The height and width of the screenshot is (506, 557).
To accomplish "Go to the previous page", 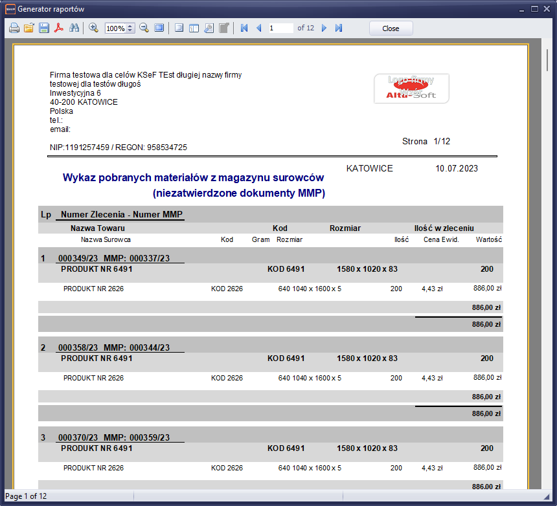I will 259,28.
